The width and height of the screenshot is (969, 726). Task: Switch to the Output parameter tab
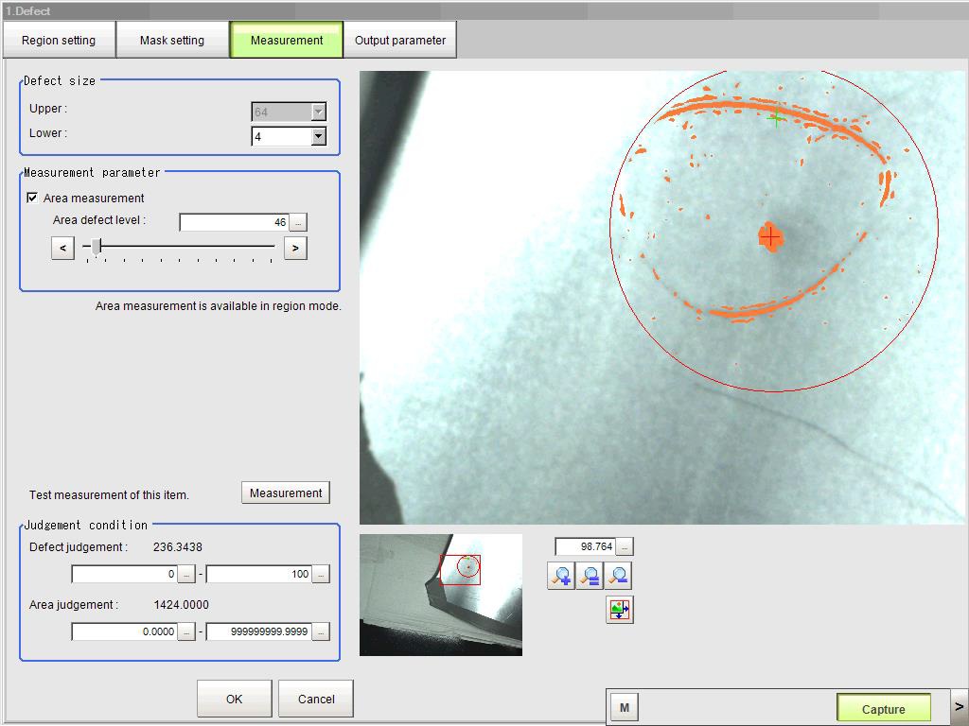[x=399, y=41]
